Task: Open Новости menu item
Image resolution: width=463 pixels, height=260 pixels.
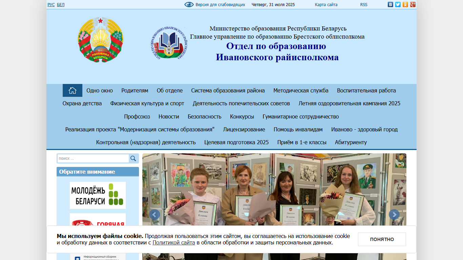Action: [x=169, y=116]
